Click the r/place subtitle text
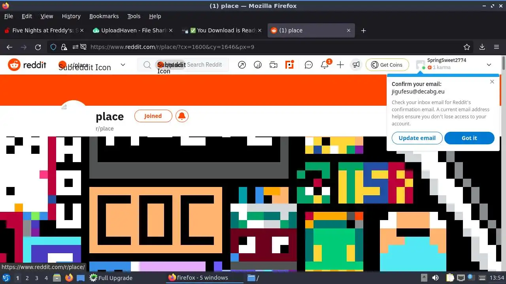The image size is (506, 284). pyautogui.click(x=105, y=129)
